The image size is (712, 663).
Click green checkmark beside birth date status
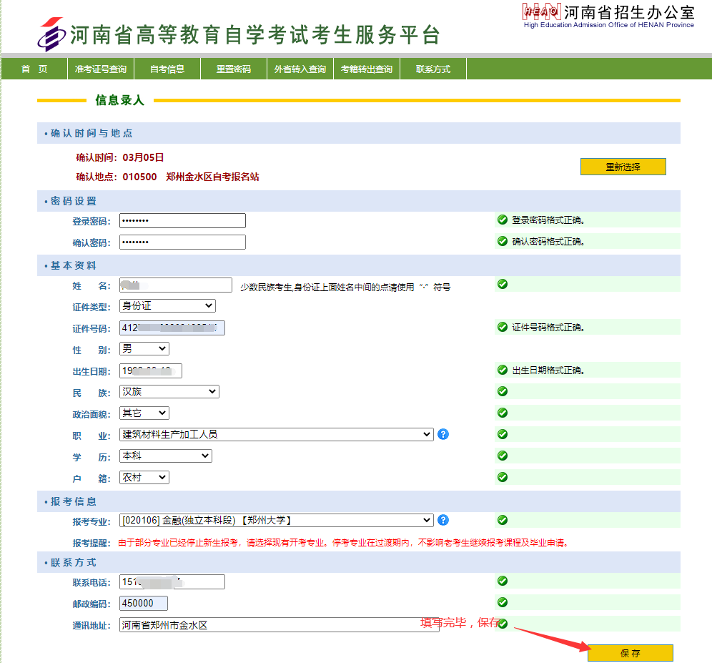[x=503, y=370]
